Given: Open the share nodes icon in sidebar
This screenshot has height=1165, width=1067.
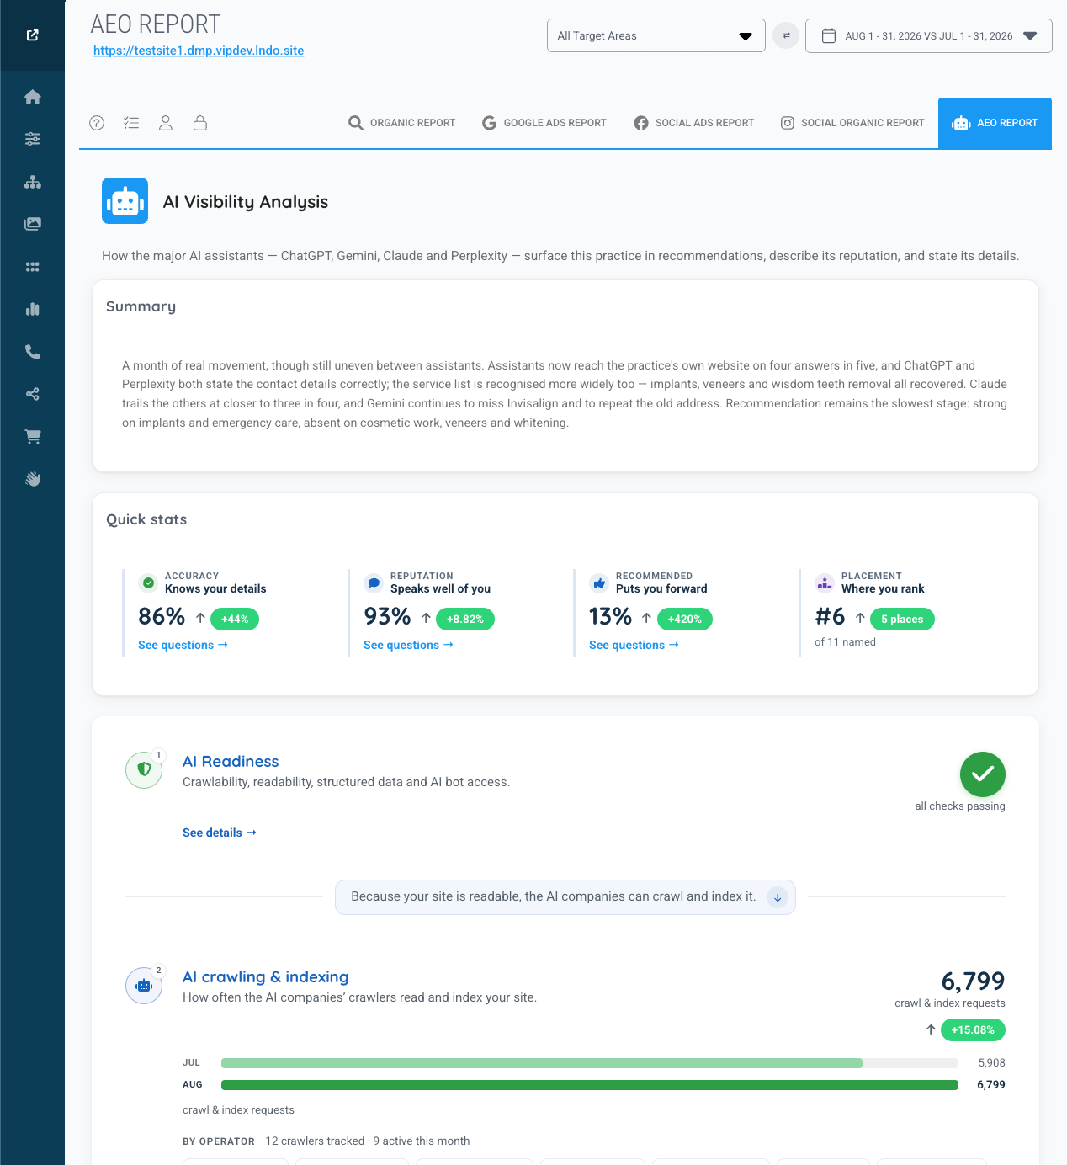Looking at the screenshot, I should coord(33,394).
